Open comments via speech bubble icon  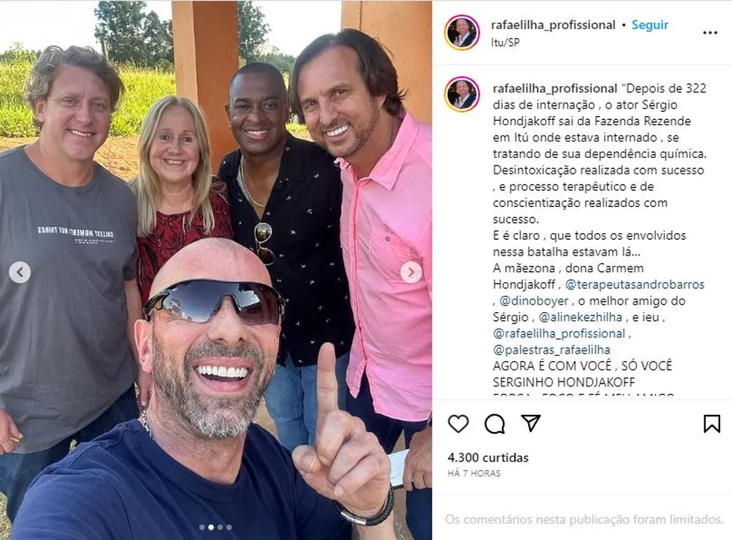coord(495,424)
